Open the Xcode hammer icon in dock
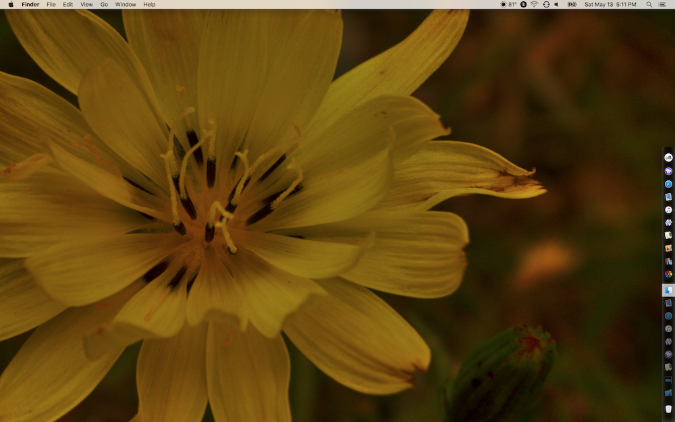675x422 pixels. (x=668, y=393)
